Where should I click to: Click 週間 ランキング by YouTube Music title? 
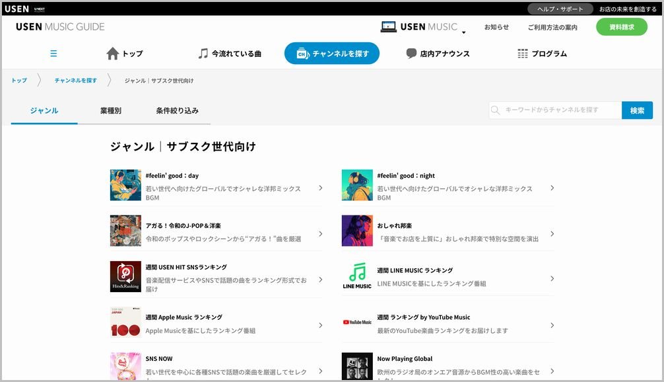click(424, 317)
